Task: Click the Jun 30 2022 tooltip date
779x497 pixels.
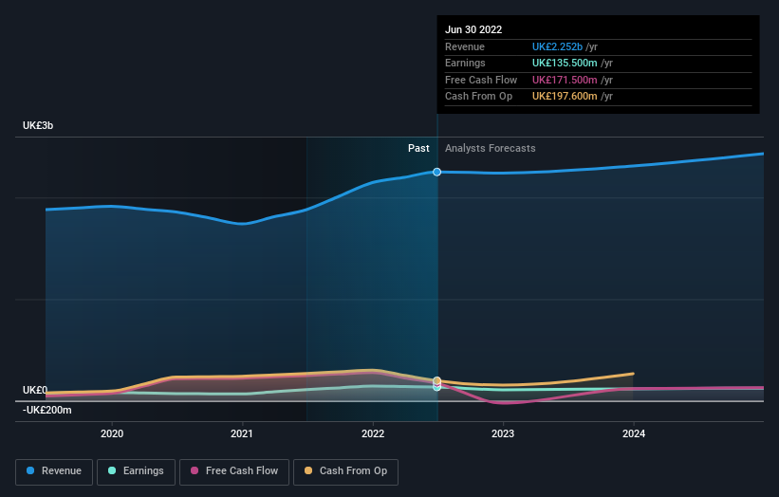Action: [473, 29]
